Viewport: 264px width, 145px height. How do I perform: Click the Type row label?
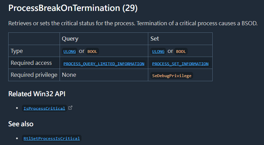click(x=17, y=51)
